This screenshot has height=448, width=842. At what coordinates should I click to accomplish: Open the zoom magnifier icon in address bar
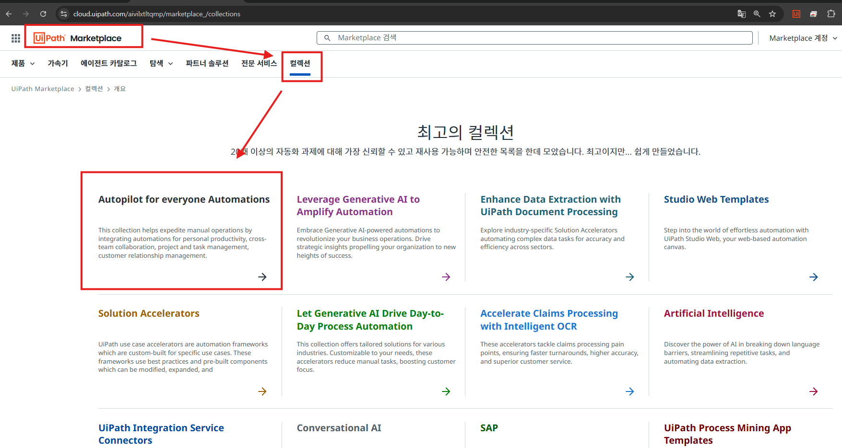[x=757, y=14]
